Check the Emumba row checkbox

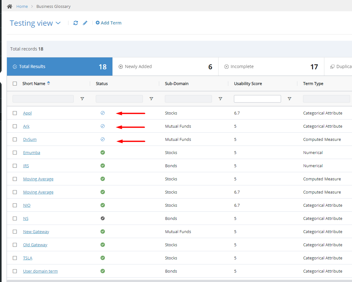point(15,152)
